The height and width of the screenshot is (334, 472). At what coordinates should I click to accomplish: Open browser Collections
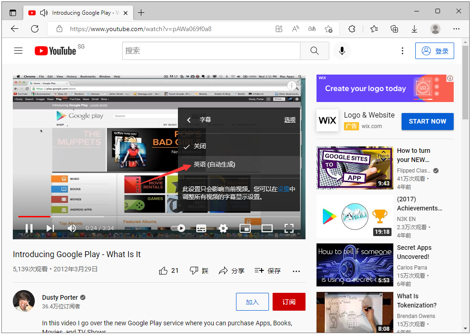click(394, 29)
